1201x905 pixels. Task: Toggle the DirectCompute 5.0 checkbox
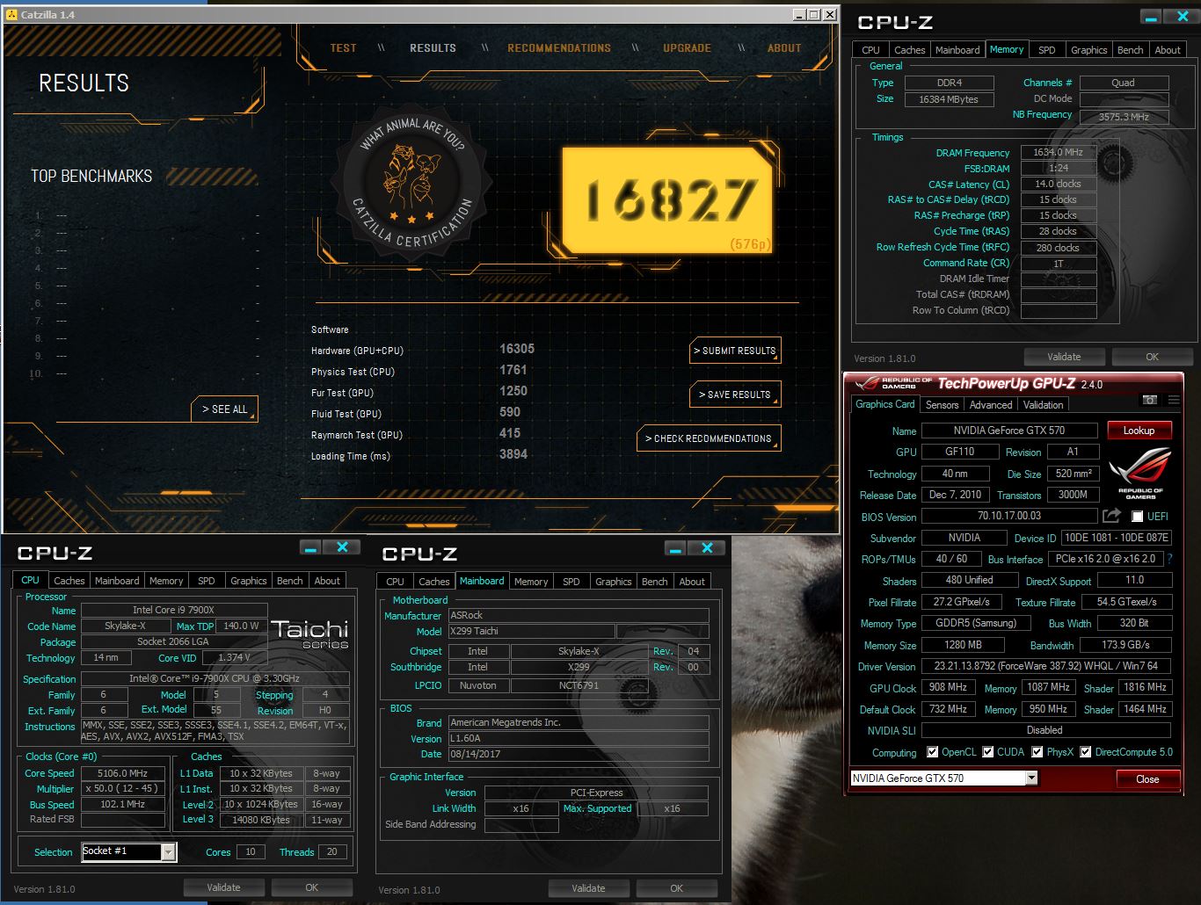(1086, 752)
